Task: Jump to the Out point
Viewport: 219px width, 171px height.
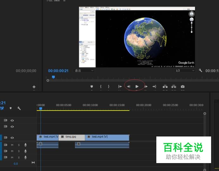Action: [154, 87]
